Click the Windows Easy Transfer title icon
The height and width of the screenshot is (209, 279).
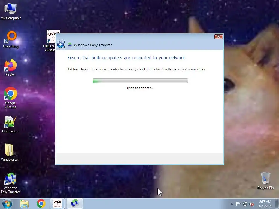point(69,45)
